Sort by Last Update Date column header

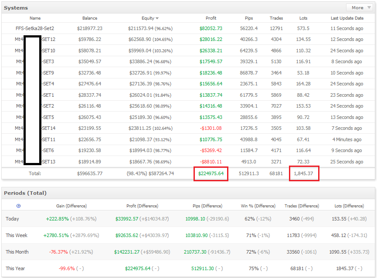[x=347, y=18]
